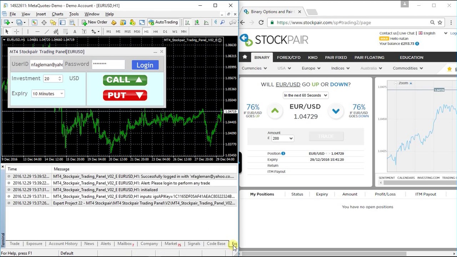Select the vertical line drawing tool
The image size is (457, 257).
click(28, 31)
